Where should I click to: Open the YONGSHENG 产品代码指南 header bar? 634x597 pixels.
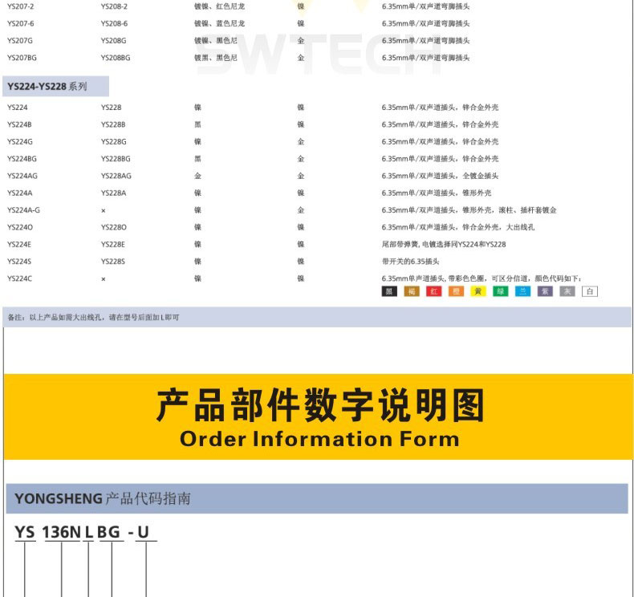pos(316,499)
